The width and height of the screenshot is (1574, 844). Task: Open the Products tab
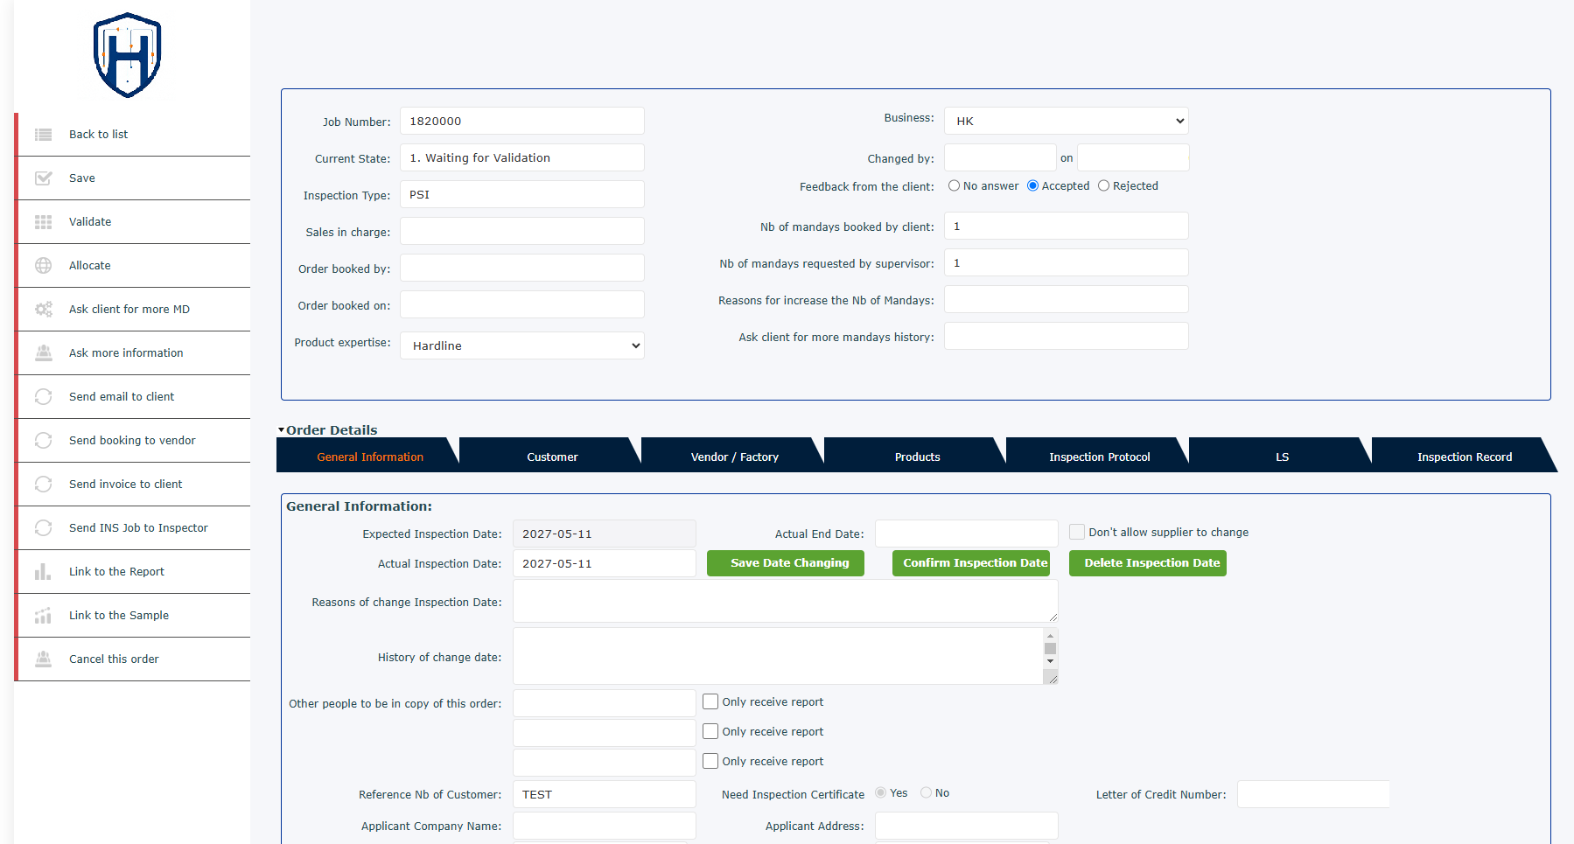click(918, 457)
